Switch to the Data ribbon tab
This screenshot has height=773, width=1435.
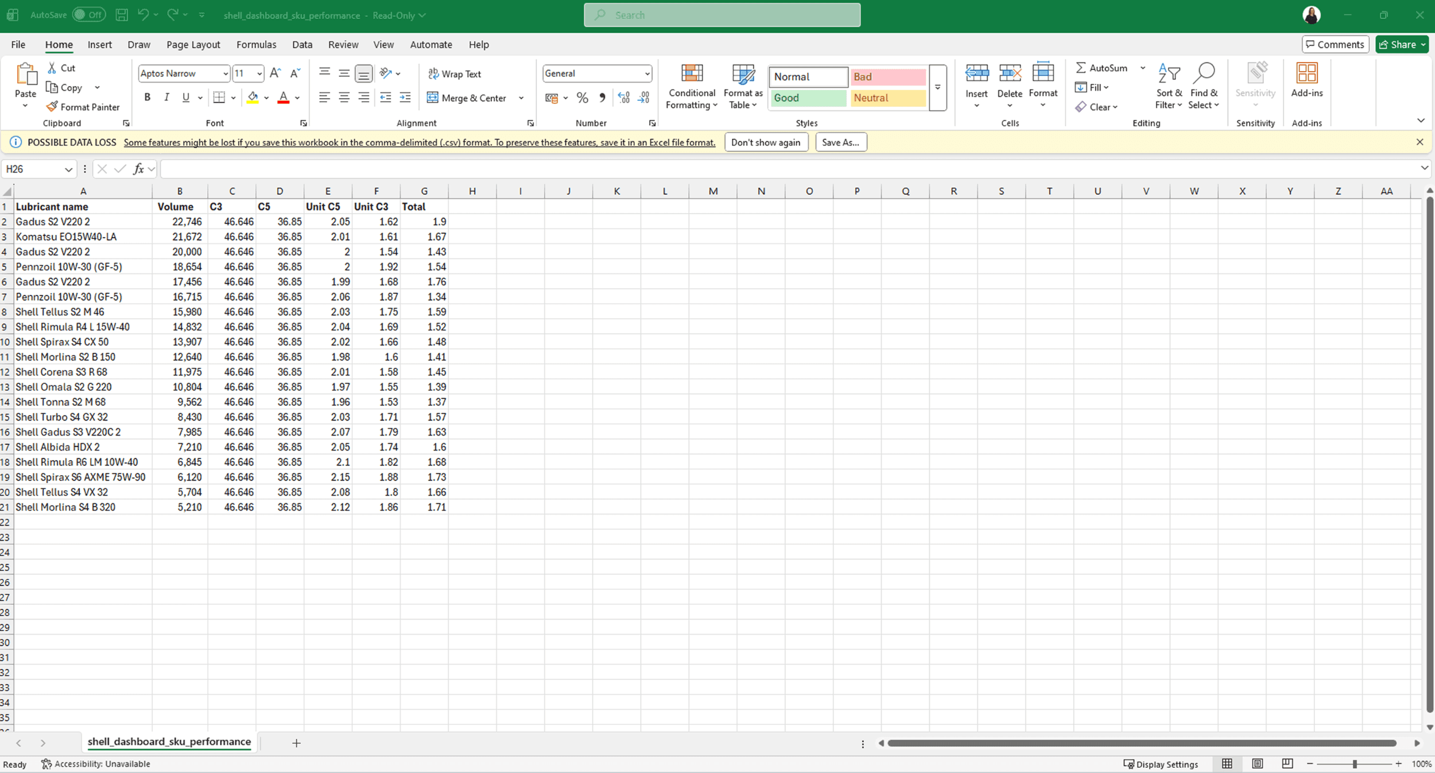302,45
